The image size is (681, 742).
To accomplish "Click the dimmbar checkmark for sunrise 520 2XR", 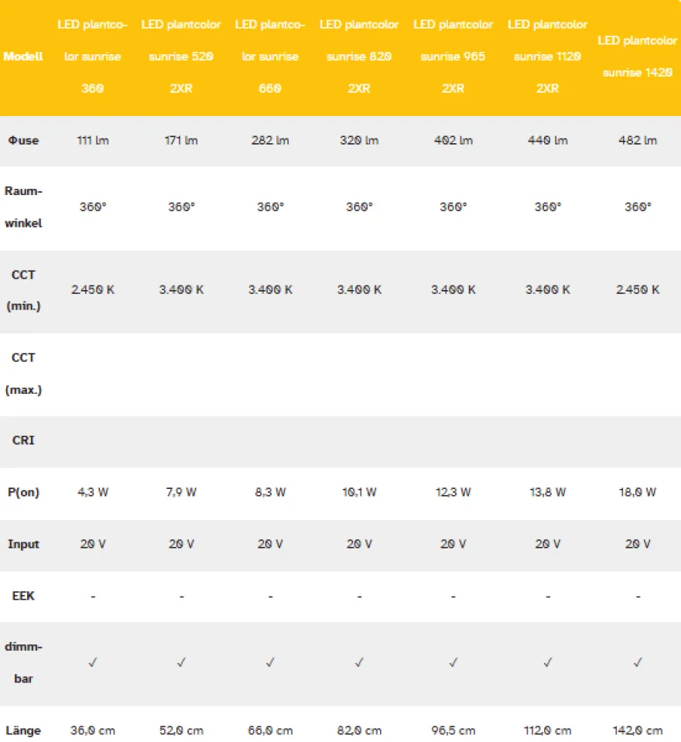I will (181, 662).
